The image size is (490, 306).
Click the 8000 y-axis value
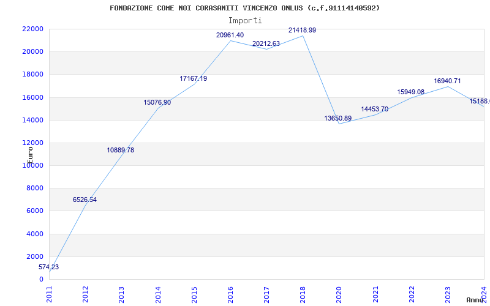[35, 188]
